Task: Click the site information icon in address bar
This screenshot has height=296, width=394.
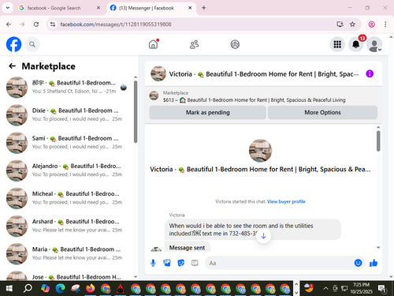Action: pyautogui.click(x=53, y=24)
